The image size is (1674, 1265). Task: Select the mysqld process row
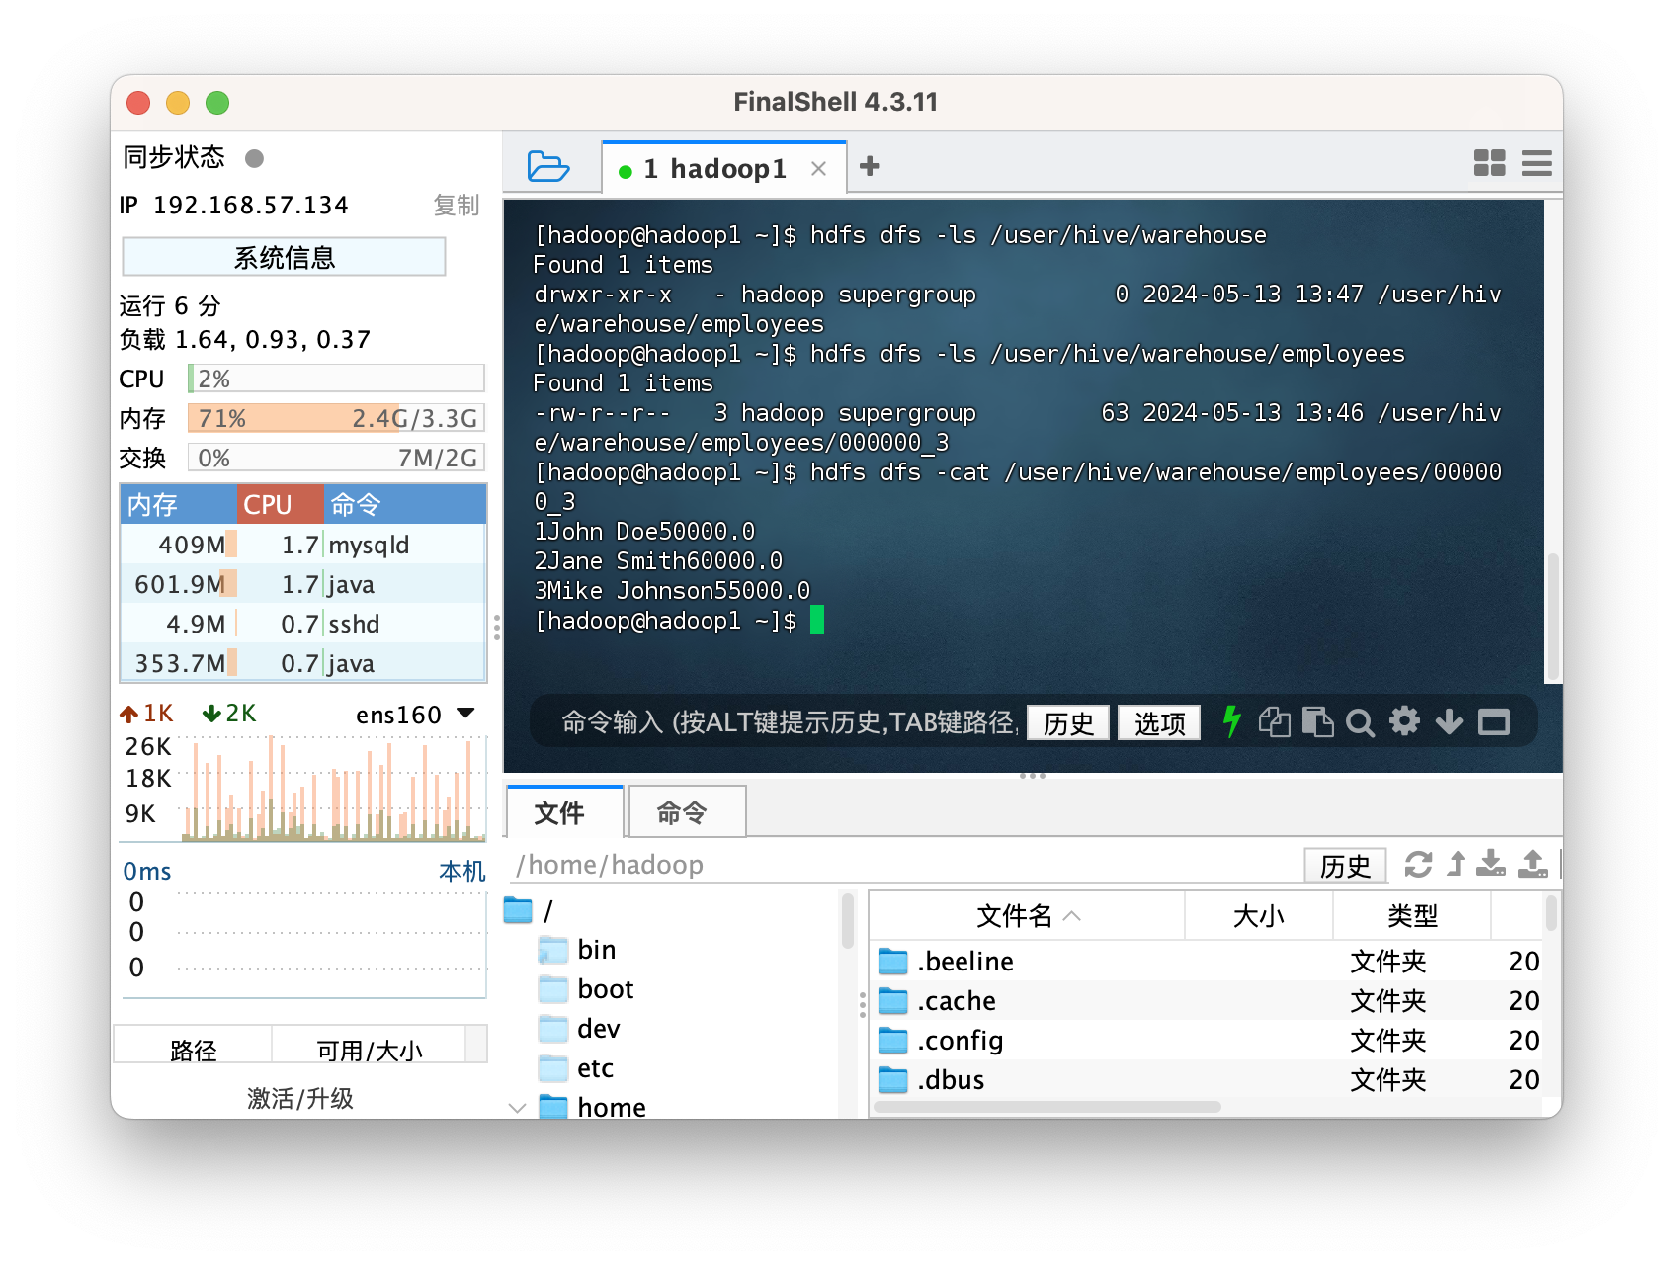point(303,545)
